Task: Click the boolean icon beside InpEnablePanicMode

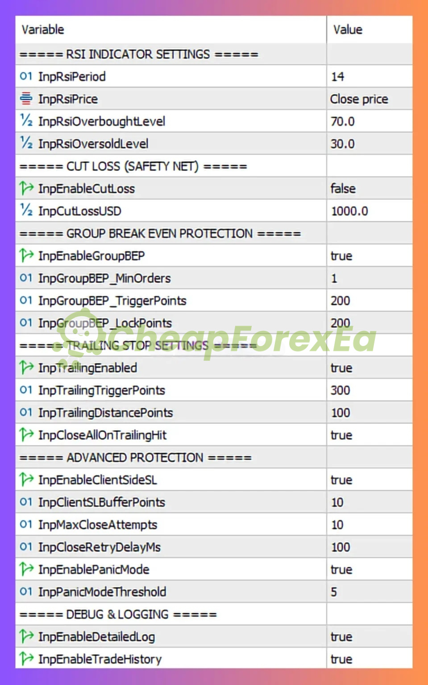Action: pos(26,569)
